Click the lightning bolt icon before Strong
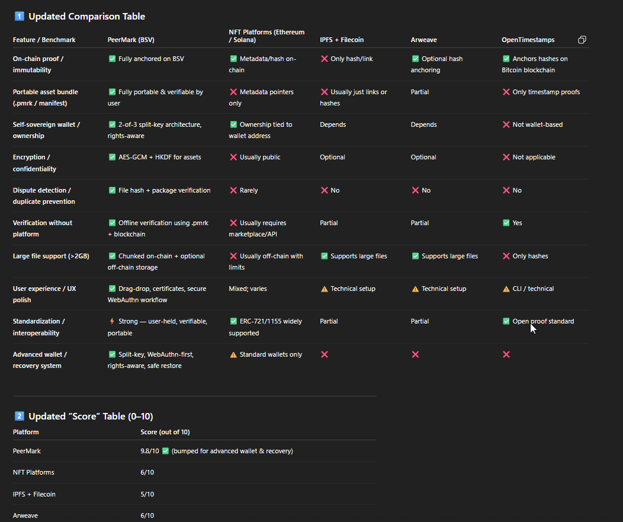Viewport: 623px width, 522px height. pyautogui.click(x=112, y=321)
